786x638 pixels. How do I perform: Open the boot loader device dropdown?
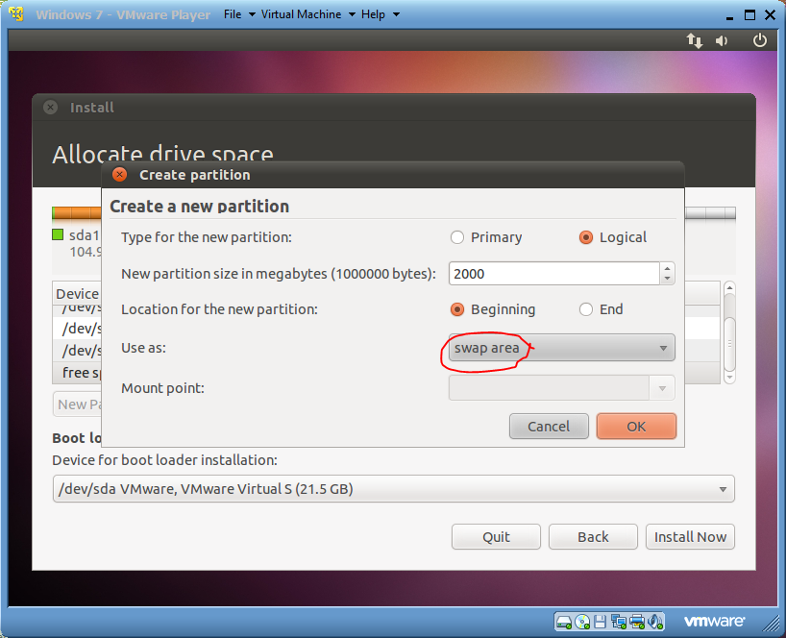394,489
